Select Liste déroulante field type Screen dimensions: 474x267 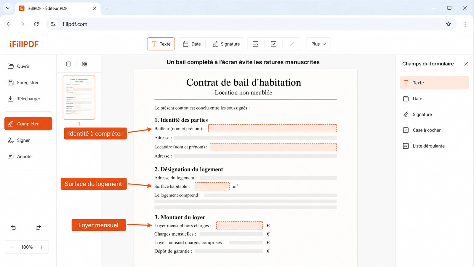[434, 146]
